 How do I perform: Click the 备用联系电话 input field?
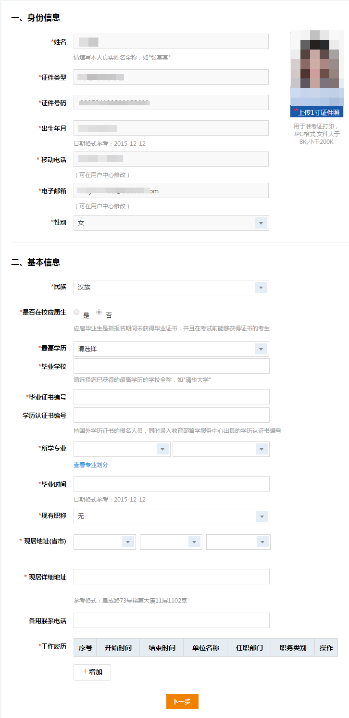click(171, 620)
